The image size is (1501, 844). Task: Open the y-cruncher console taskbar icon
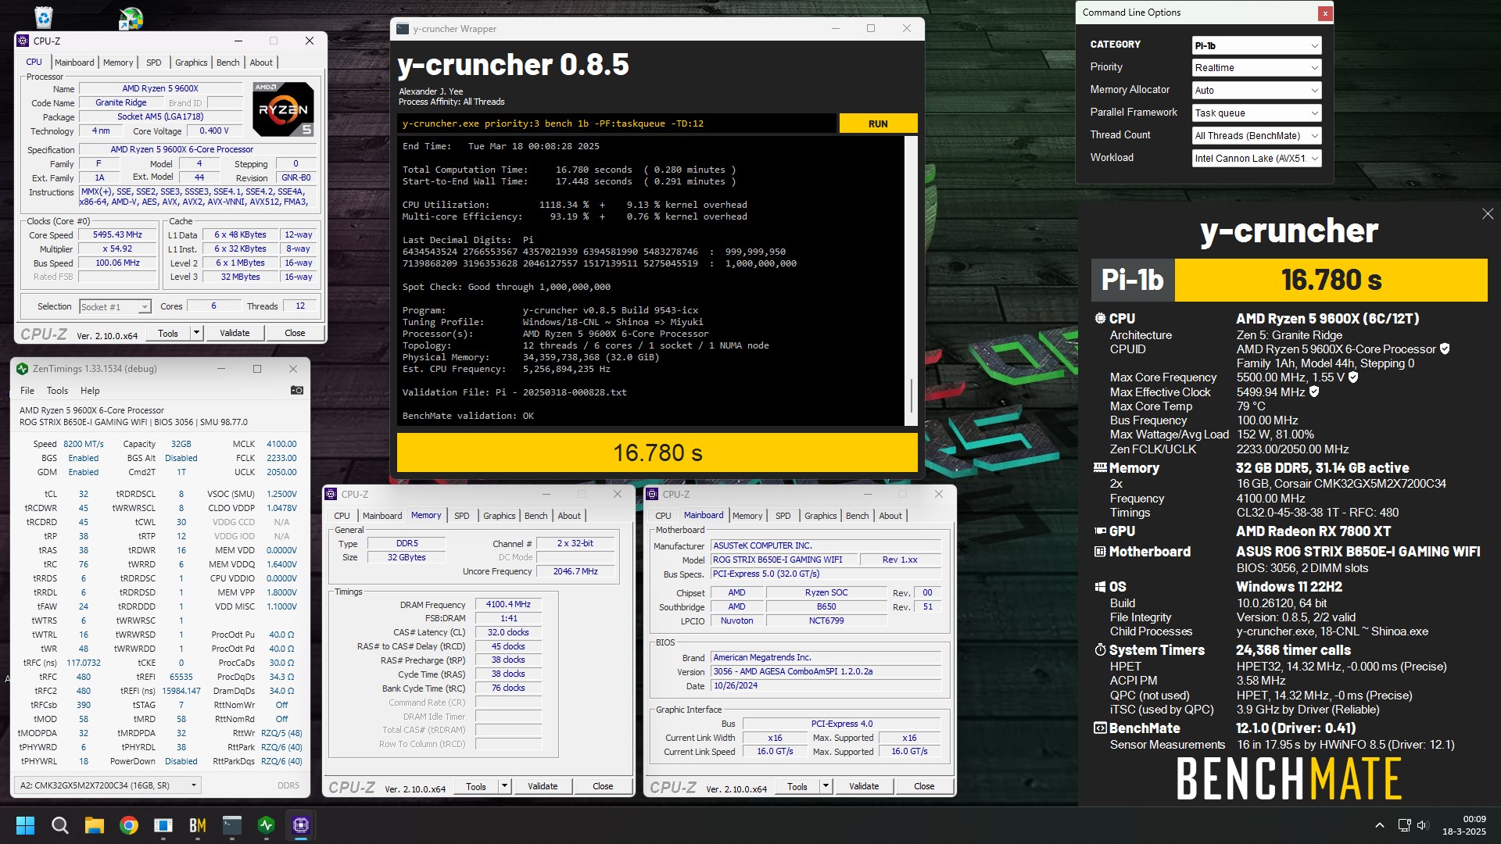[x=232, y=825]
